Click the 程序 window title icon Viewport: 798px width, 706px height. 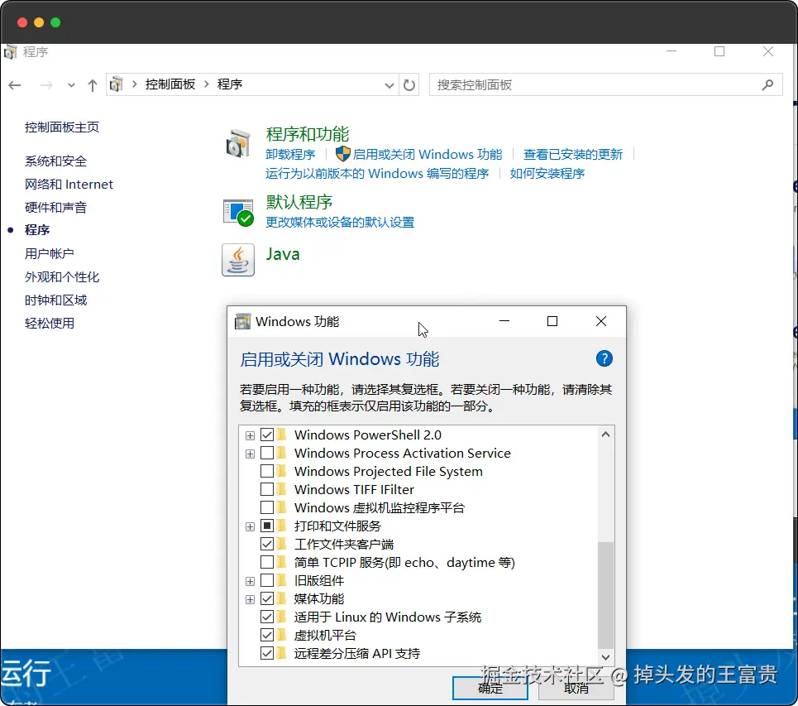click(10, 52)
